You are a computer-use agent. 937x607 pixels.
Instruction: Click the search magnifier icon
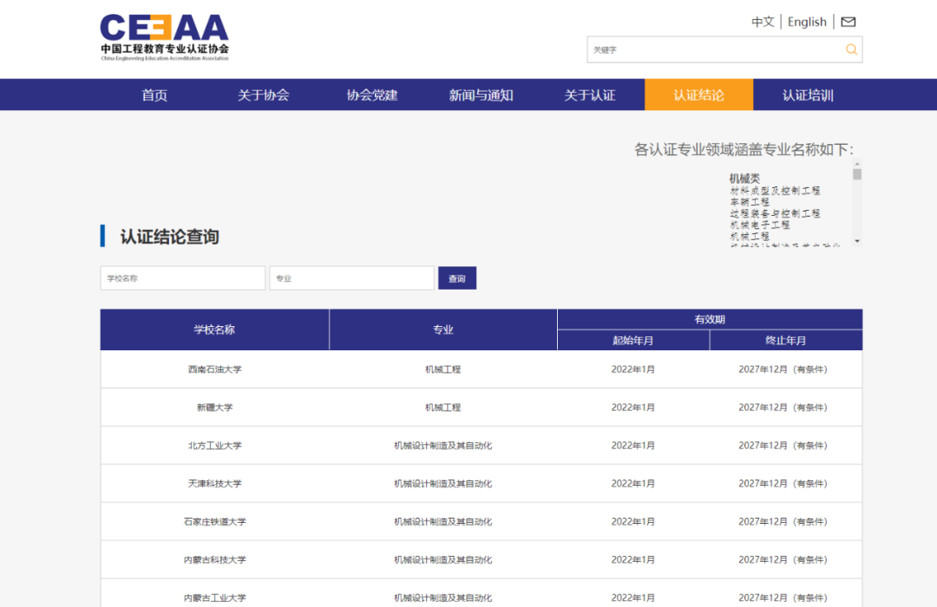[x=851, y=49]
